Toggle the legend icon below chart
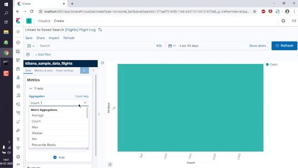This screenshot has height=168, width=298. point(110,164)
